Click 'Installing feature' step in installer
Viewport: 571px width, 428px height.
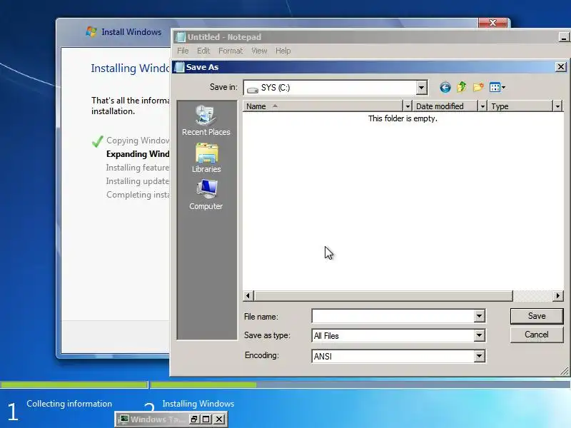point(138,168)
